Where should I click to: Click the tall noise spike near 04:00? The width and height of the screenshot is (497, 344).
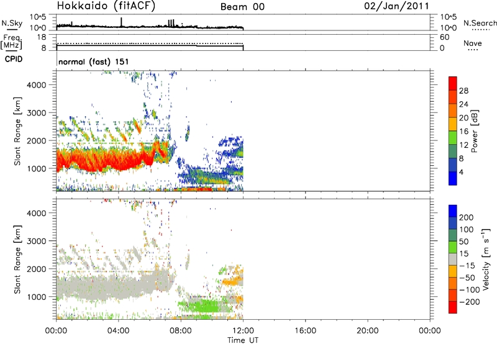point(121,22)
